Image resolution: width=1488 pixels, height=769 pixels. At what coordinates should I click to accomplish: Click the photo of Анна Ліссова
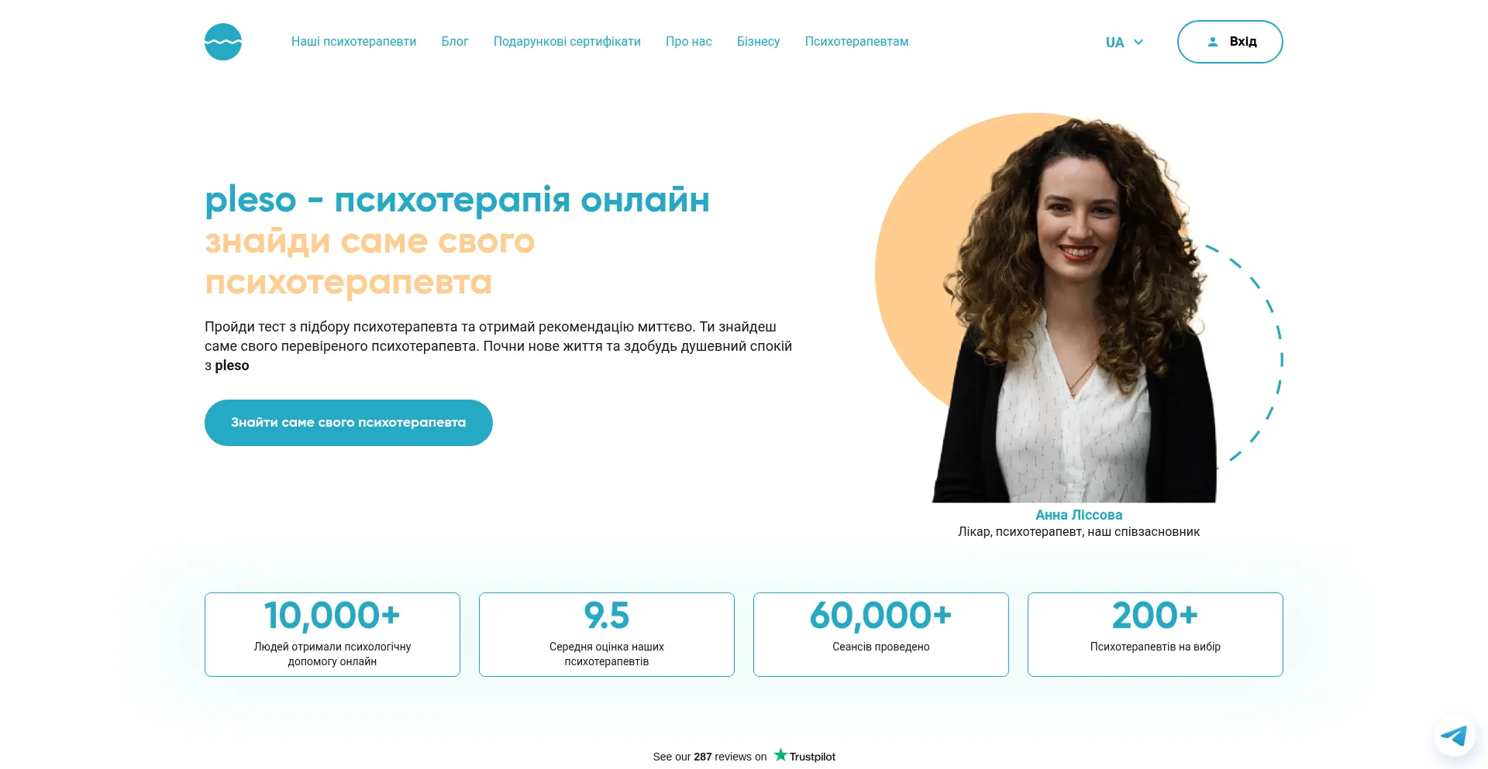(x=1077, y=310)
